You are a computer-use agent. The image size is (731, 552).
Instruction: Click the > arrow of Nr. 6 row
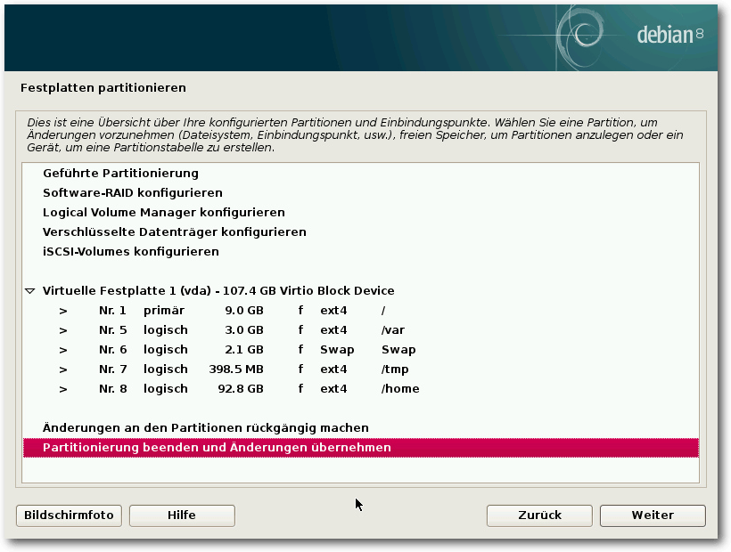[63, 350]
